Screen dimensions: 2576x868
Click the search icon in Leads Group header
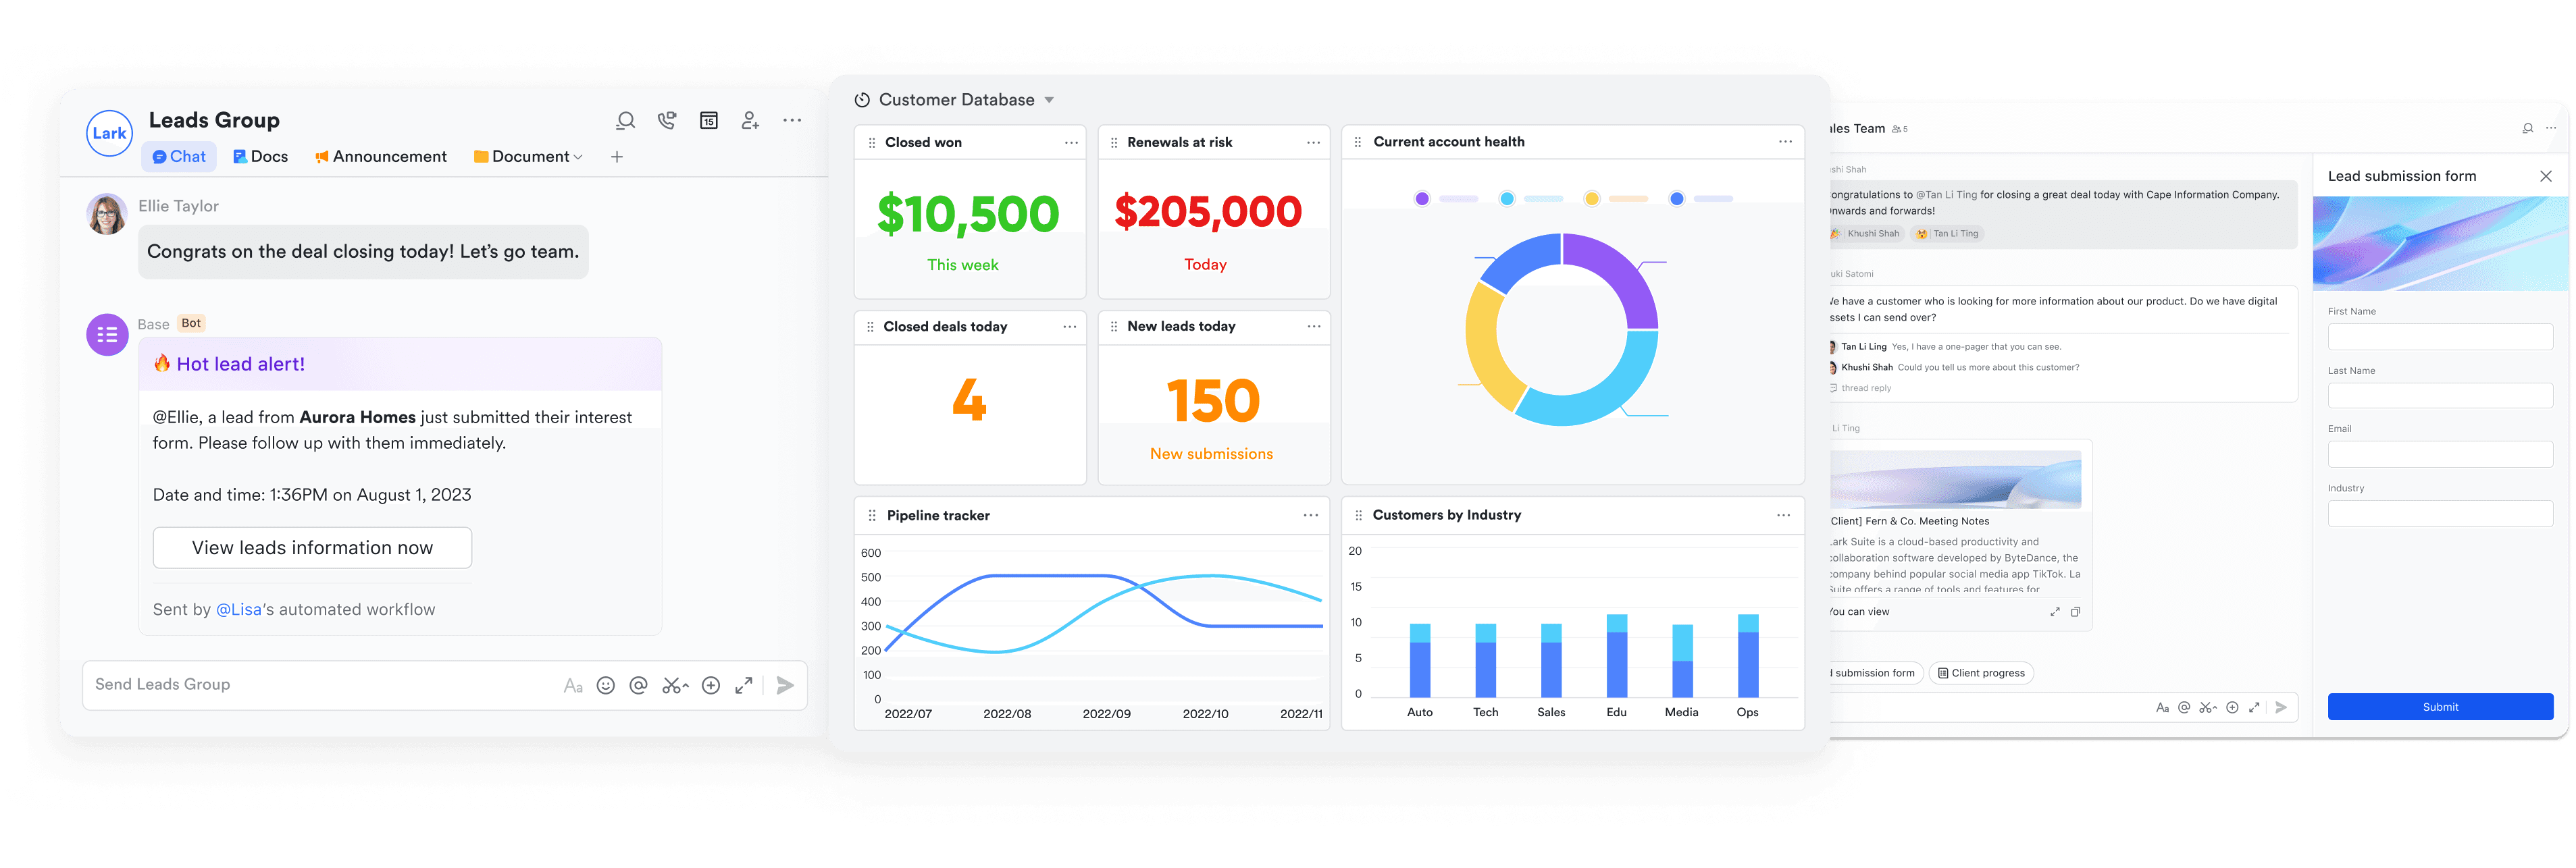click(x=625, y=121)
